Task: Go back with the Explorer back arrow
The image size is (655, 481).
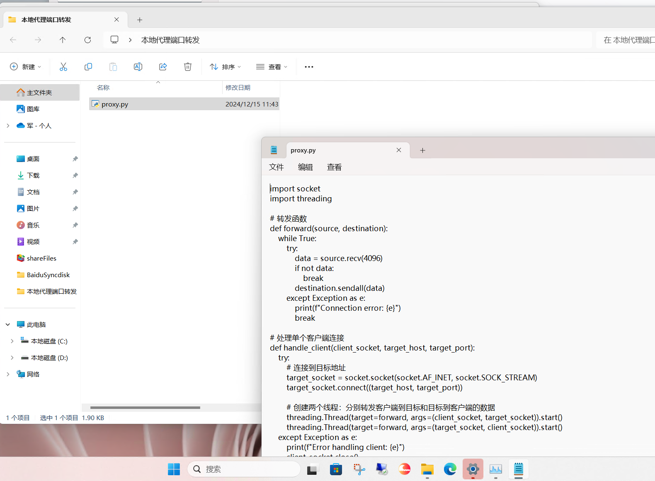Action: [x=13, y=40]
